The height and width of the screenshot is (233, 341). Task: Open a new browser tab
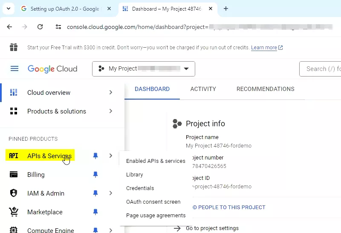pos(226,9)
